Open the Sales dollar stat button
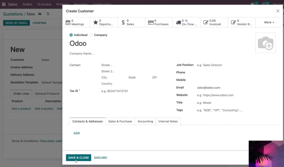Screen dimensions: 284x167 131,22
